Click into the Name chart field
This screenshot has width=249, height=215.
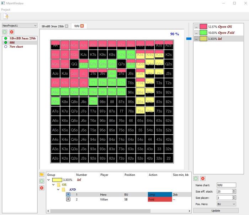pos(226,185)
